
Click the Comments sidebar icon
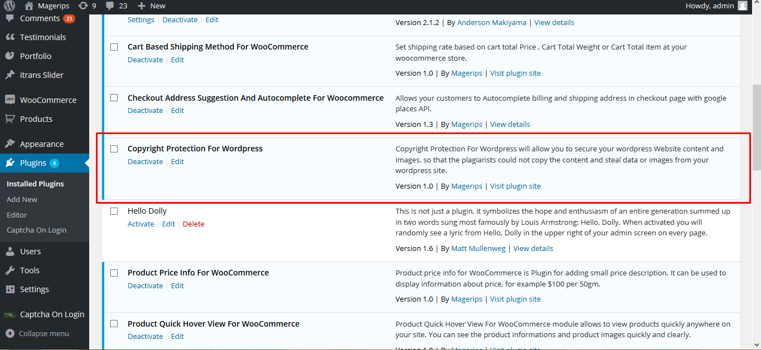point(10,18)
